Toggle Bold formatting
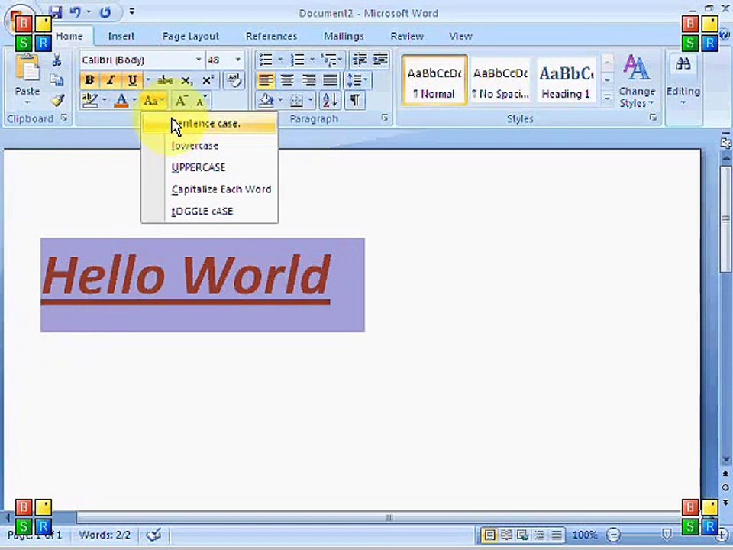 click(90, 80)
